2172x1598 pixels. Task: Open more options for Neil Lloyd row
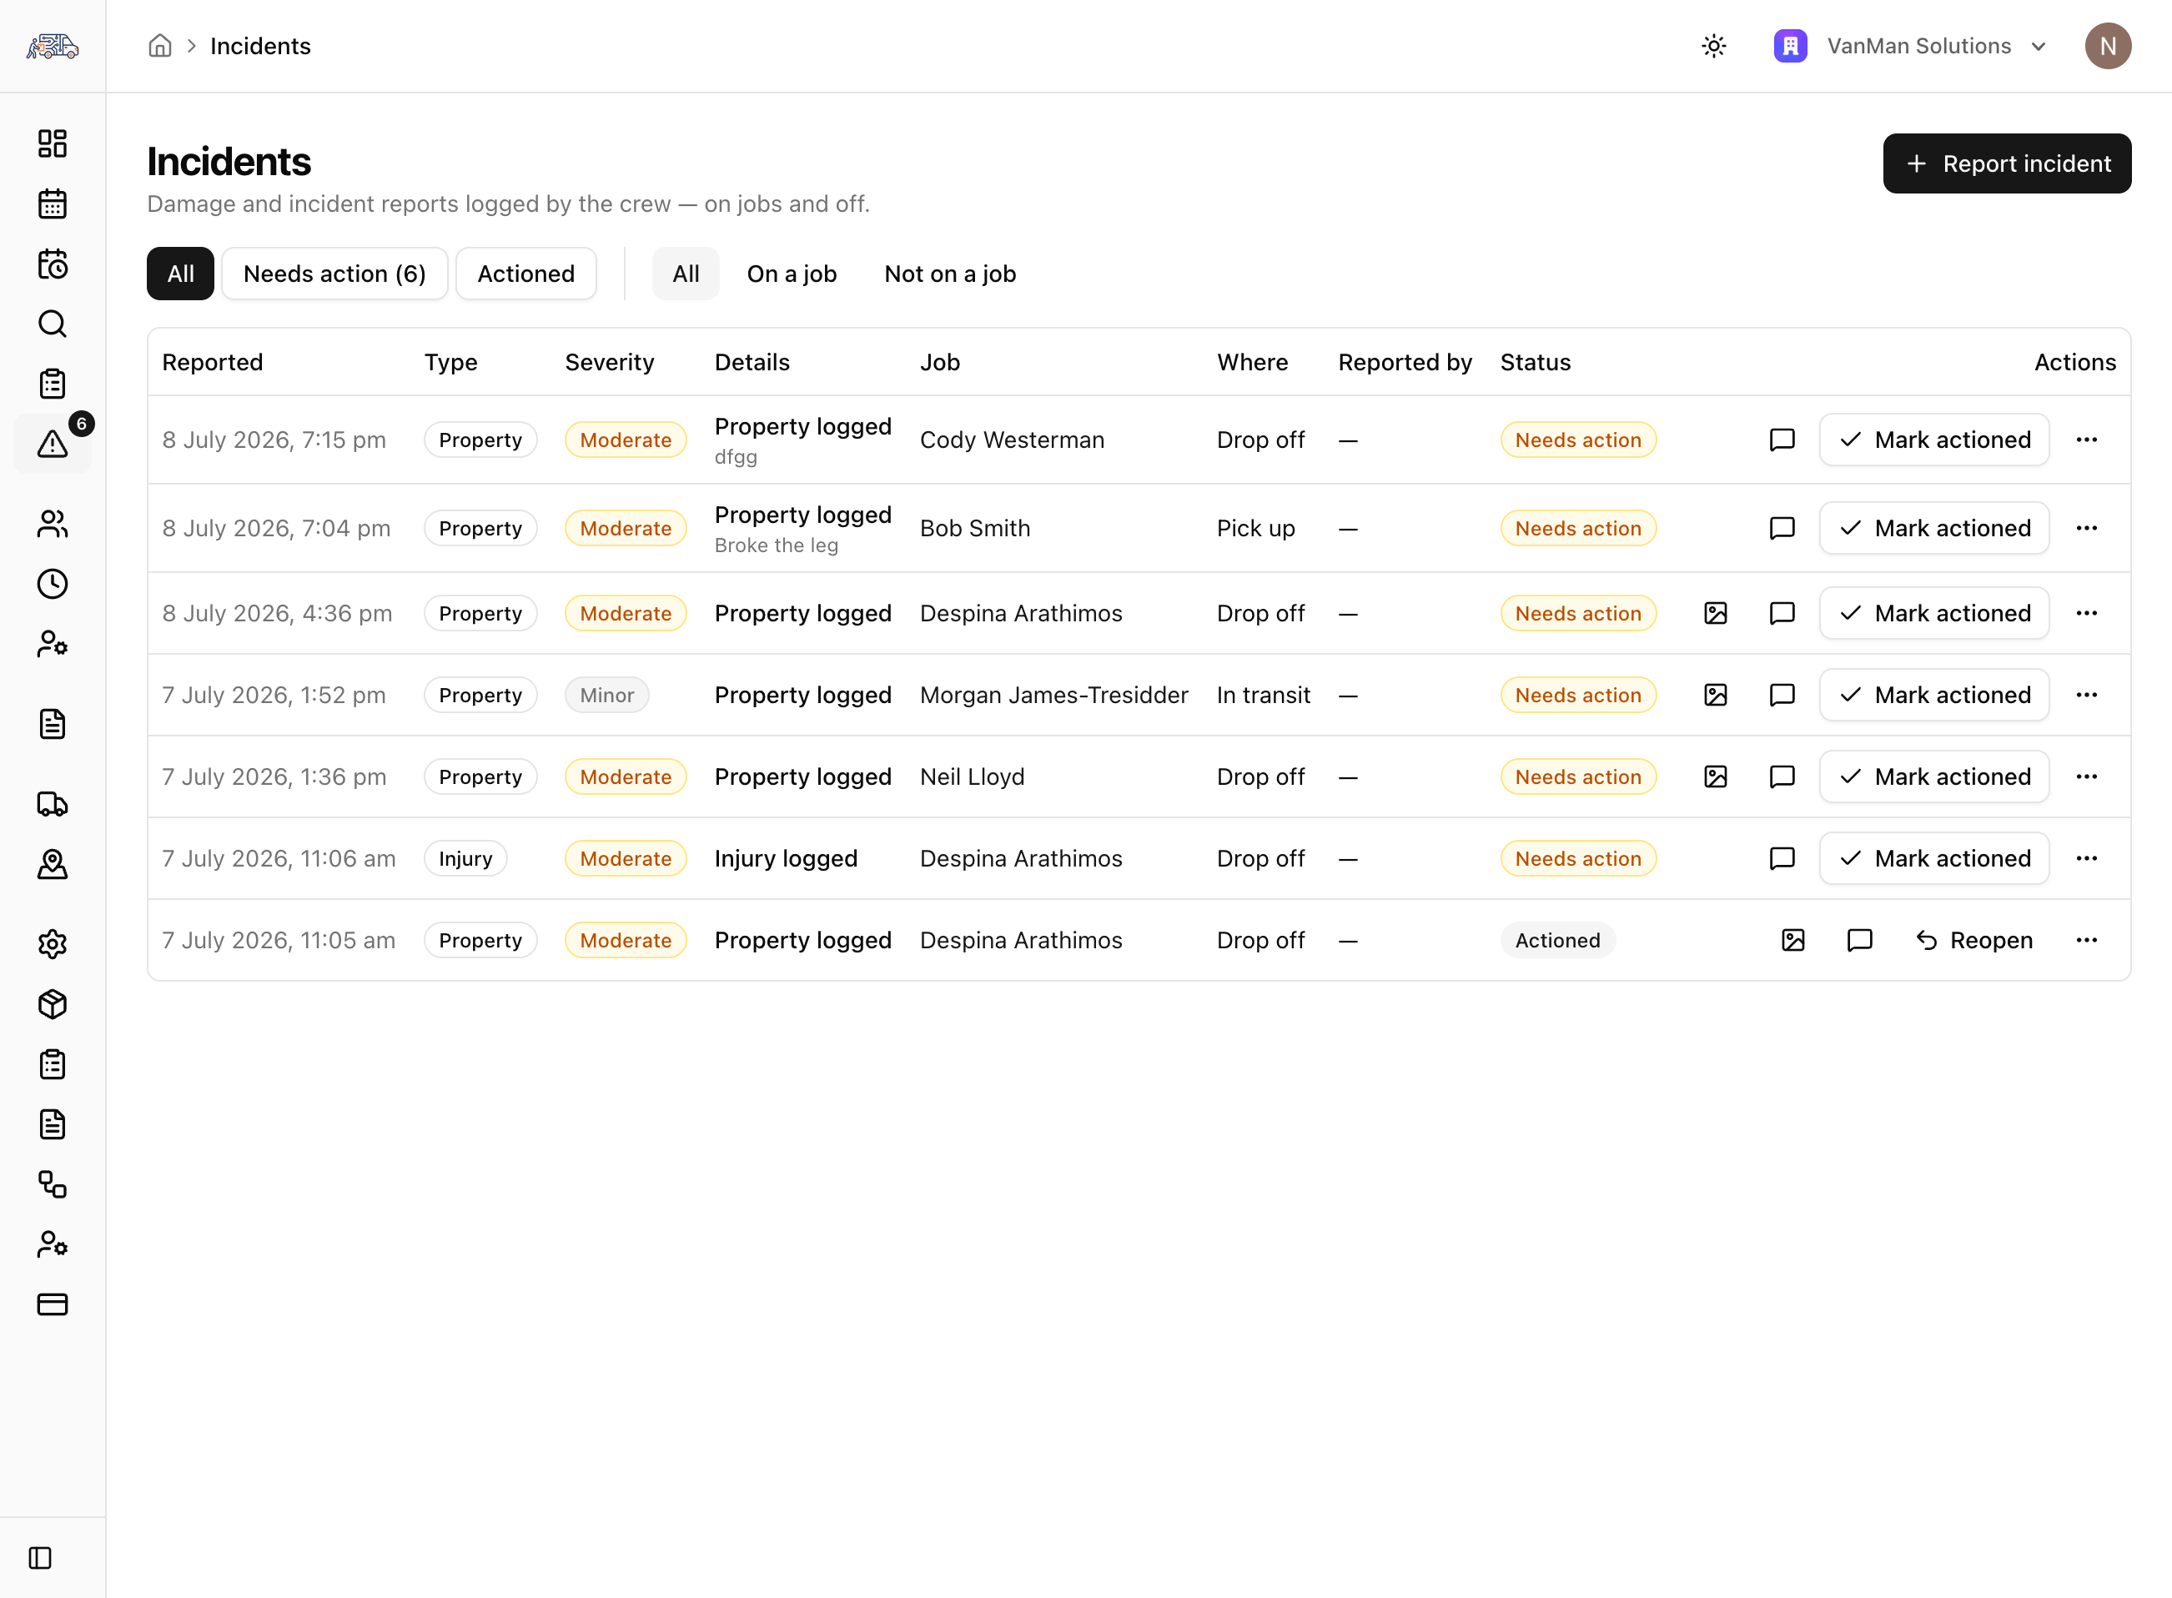tap(2086, 776)
